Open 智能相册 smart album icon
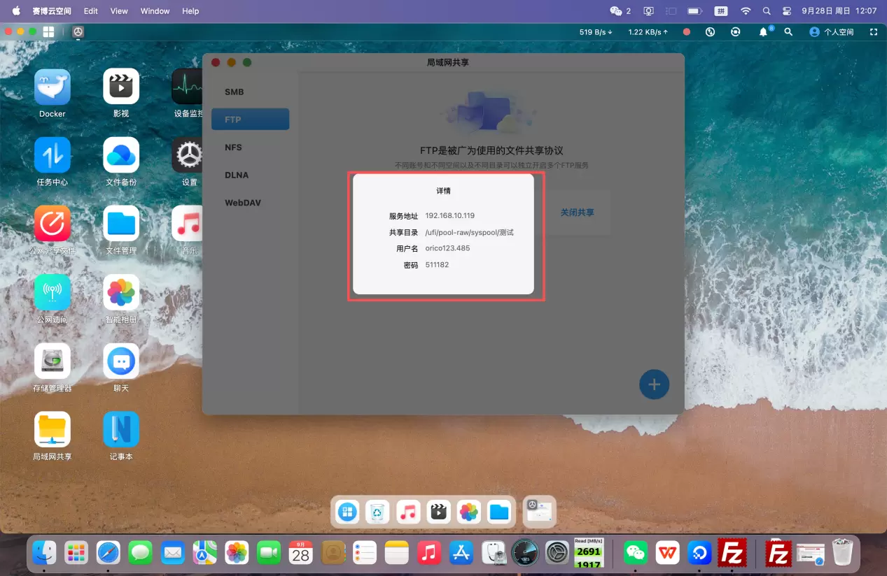The image size is (887, 576). point(121,293)
